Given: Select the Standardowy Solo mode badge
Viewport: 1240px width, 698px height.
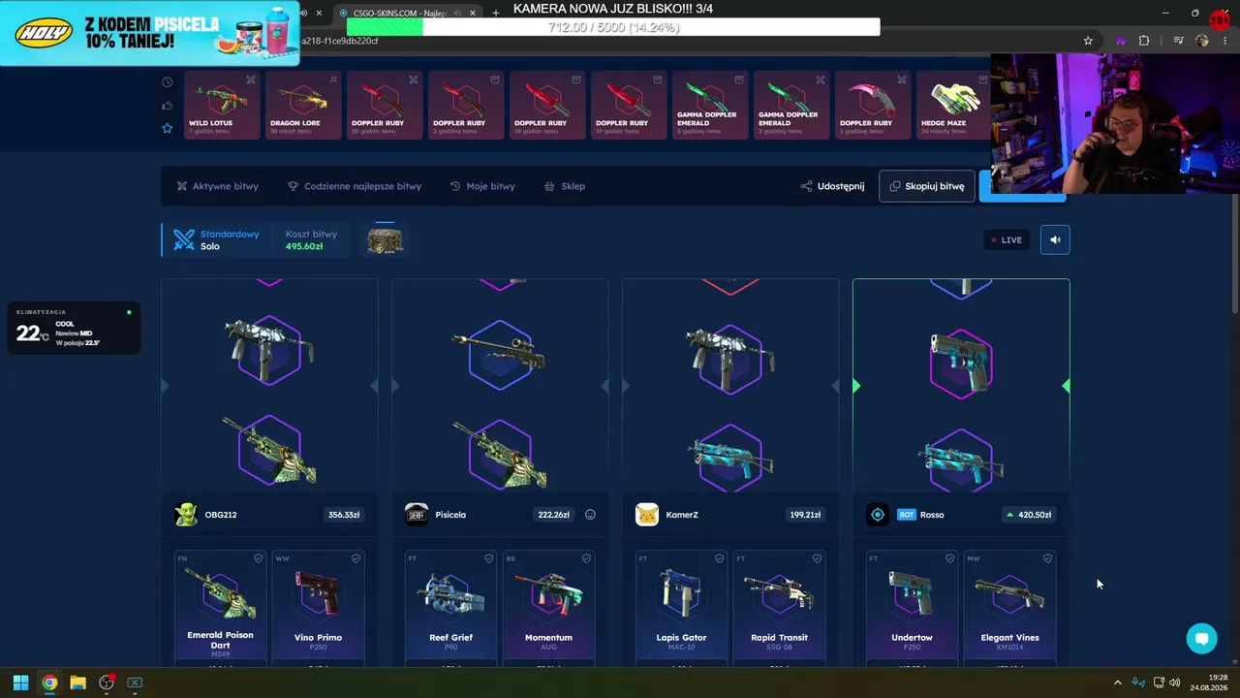Looking at the screenshot, I should point(216,239).
